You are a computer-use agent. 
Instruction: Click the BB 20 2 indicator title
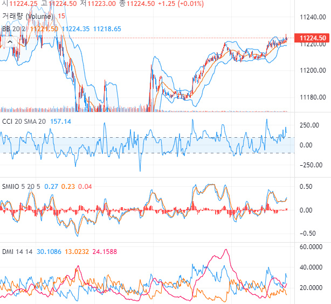(x=15, y=29)
